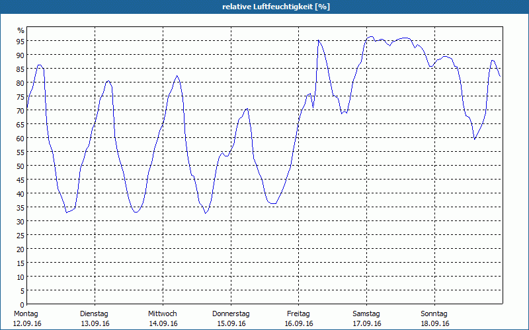
Task: Click the '60' y-axis value
Action: (20, 139)
